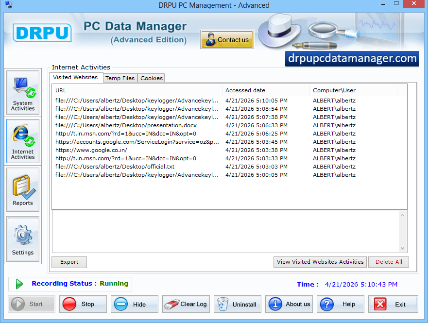Viewport: 428px width, 323px height.
Task: Open Reports sidebar panel
Action: (23, 189)
